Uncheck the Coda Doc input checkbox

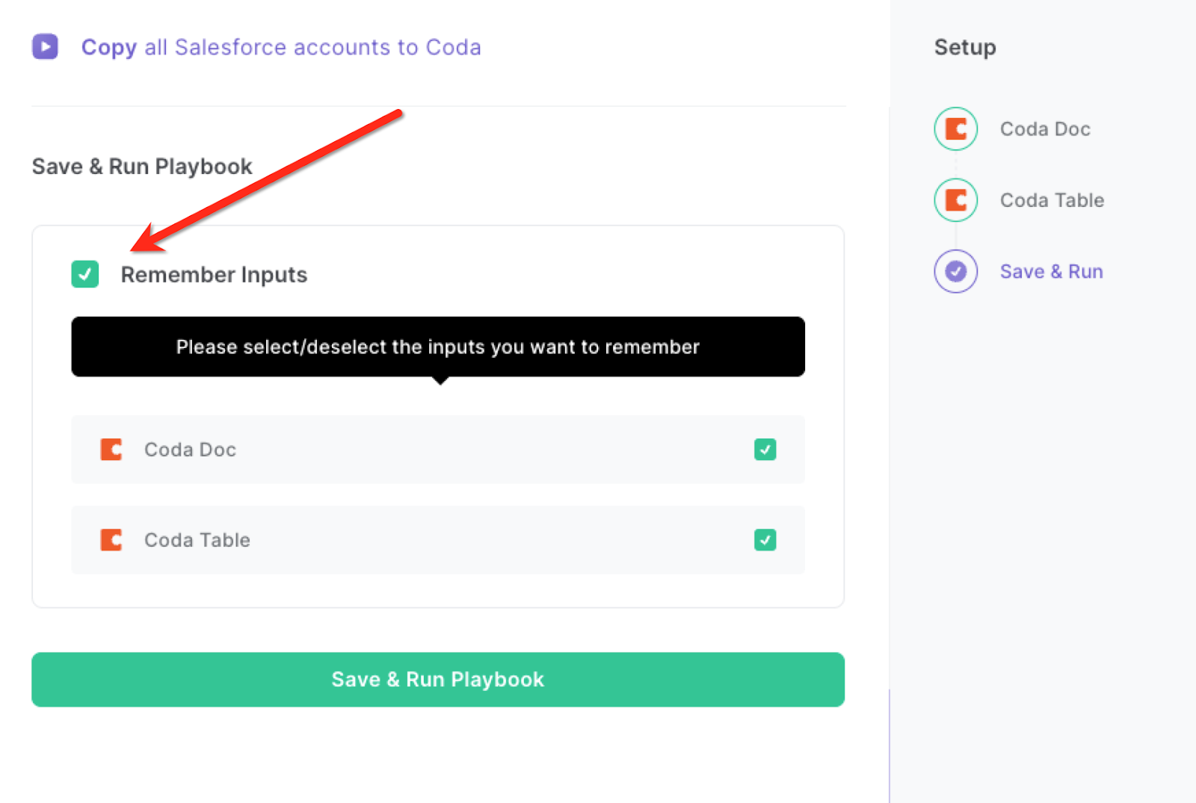coord(765,450)
